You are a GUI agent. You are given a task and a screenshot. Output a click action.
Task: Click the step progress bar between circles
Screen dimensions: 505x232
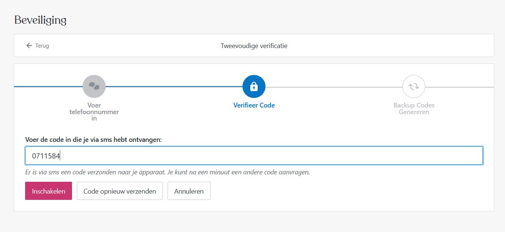click(174, 87)
